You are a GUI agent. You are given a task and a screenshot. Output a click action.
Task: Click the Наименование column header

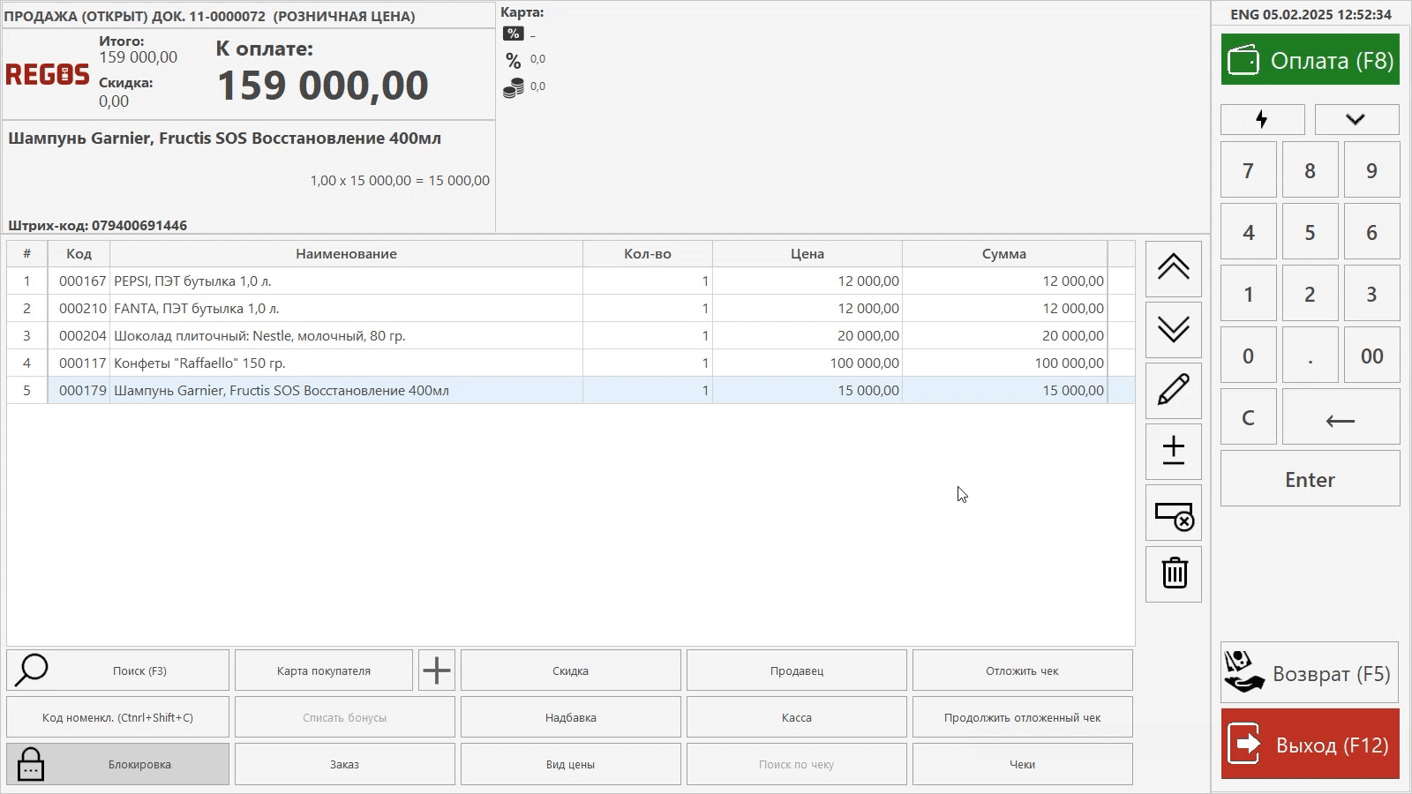[346, 253]
